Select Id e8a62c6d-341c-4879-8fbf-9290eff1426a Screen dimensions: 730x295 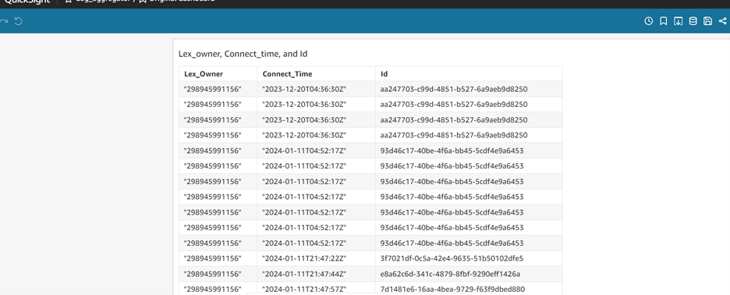click(x=469, y=274)
